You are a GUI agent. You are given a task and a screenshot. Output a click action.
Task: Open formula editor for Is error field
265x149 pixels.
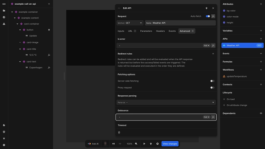click(213, 45)
